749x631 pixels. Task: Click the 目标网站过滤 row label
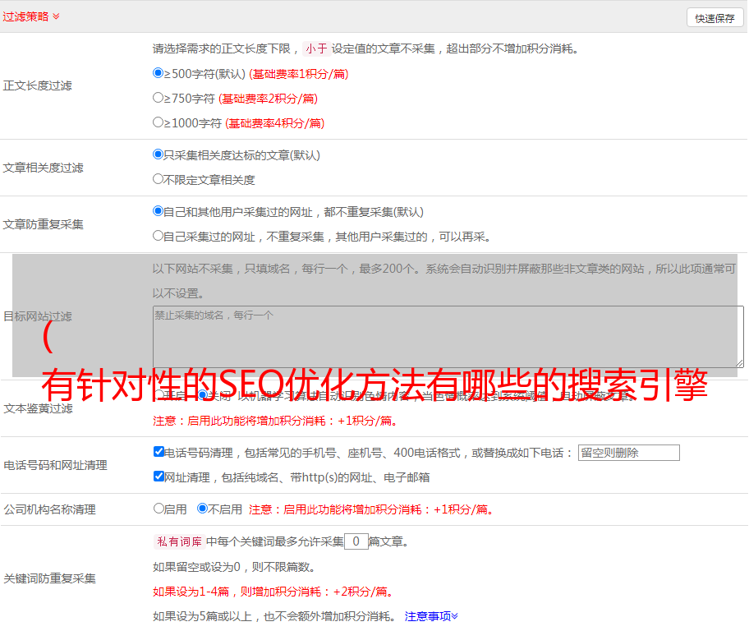[x=37, y=316]
